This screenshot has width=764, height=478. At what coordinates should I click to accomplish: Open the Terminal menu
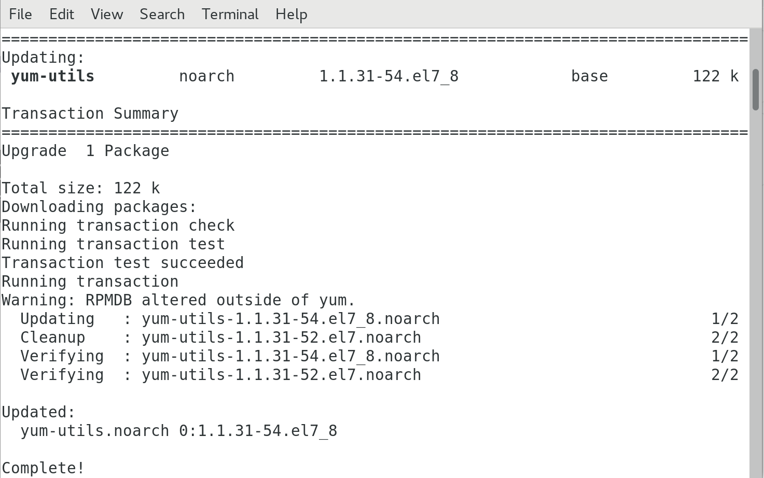click(230, 14)
